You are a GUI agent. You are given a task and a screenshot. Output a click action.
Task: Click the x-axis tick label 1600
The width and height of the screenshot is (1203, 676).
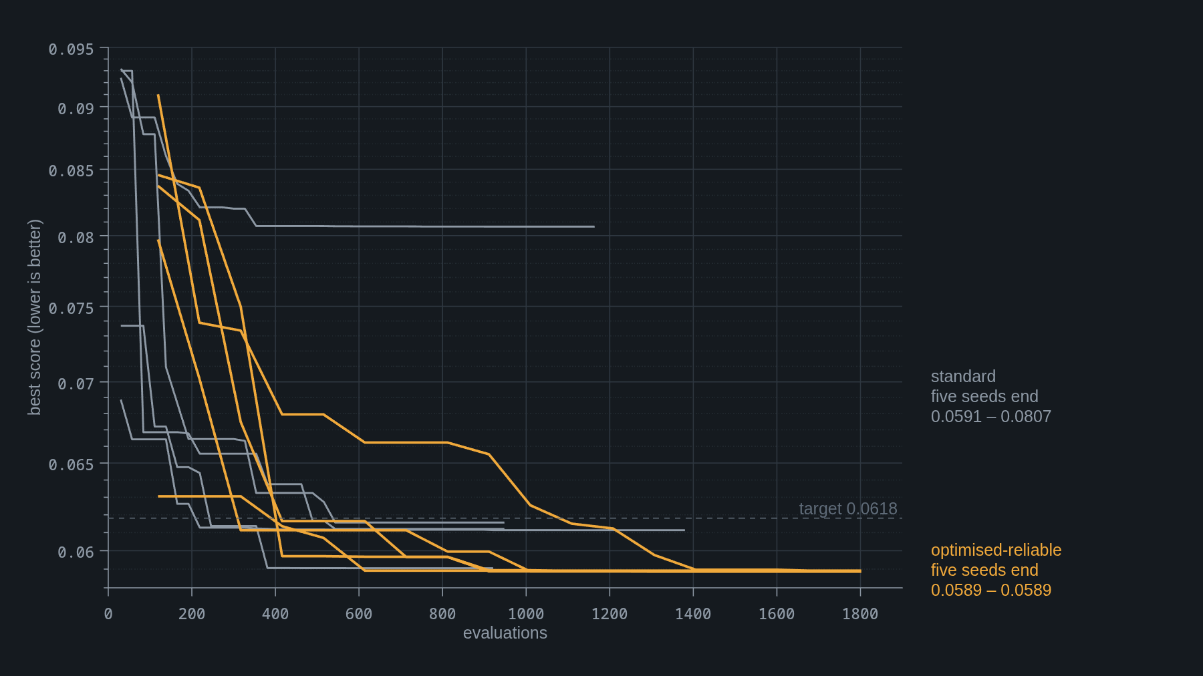777,613
